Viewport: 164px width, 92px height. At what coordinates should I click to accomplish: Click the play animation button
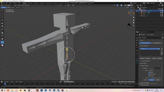(x=69, y=82)
